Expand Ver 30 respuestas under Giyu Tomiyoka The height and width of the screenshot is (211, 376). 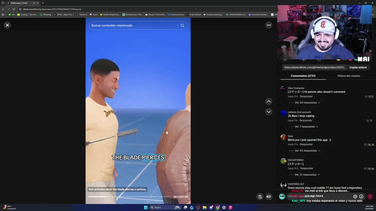[x=307, y=103]
